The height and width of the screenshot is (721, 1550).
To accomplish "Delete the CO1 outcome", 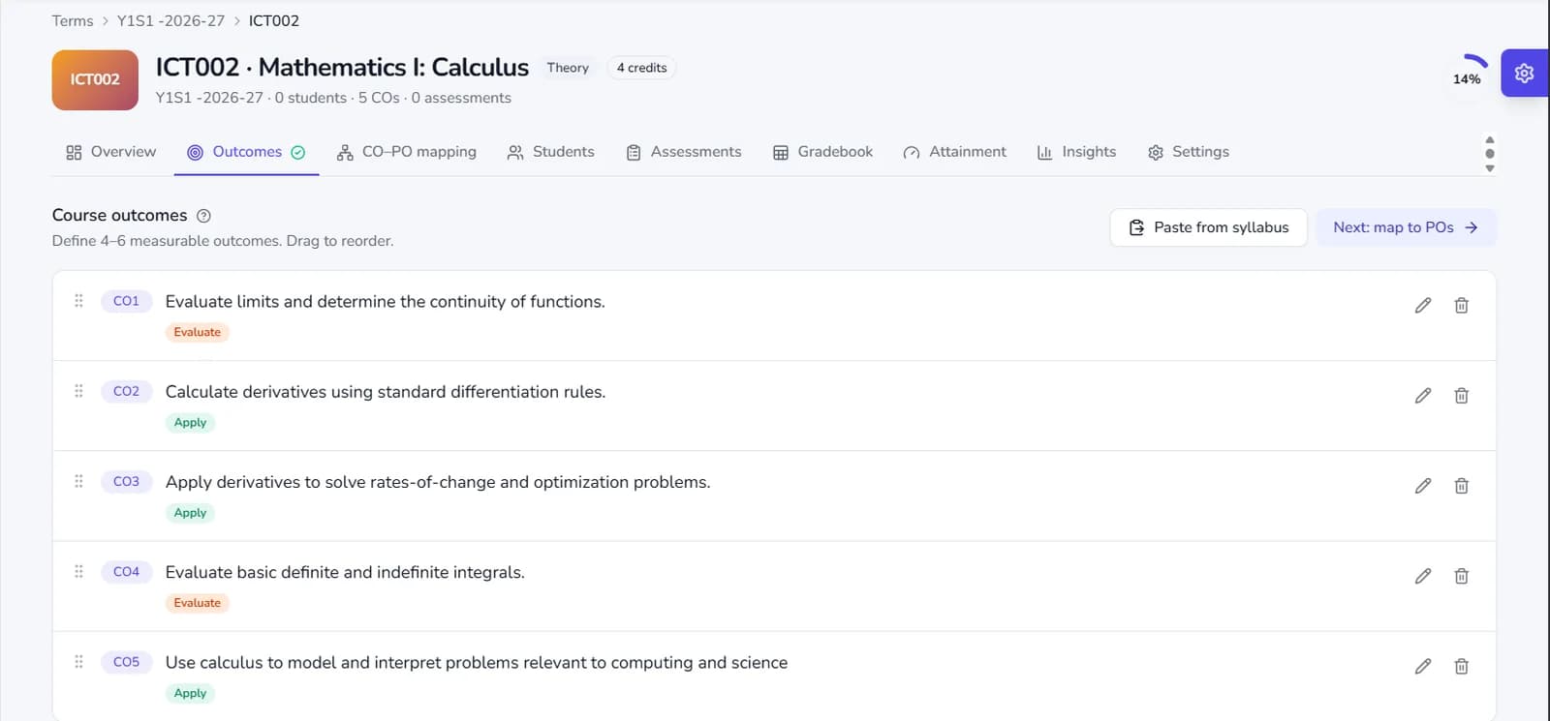I will [1461, 306].
